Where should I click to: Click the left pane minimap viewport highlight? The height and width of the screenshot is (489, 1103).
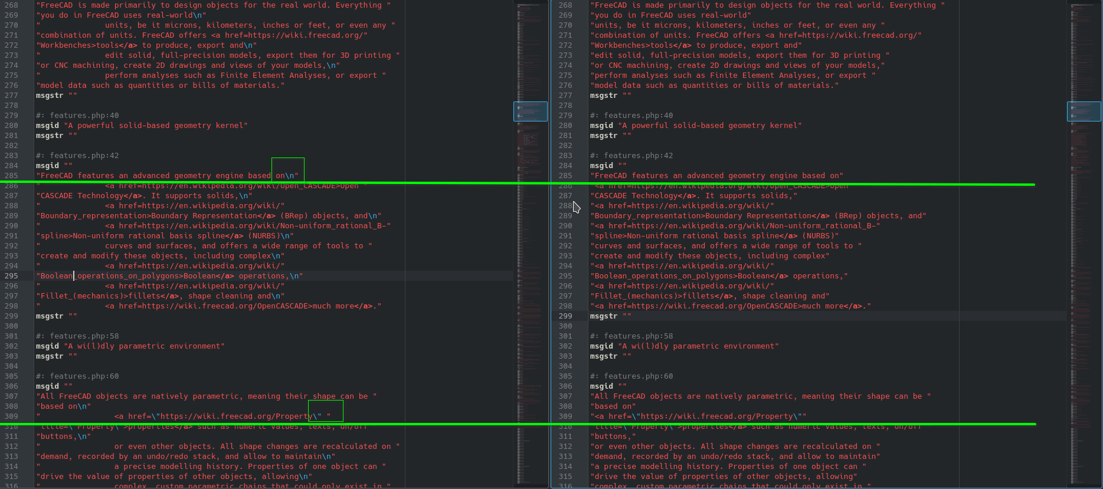tap(531, 111)
